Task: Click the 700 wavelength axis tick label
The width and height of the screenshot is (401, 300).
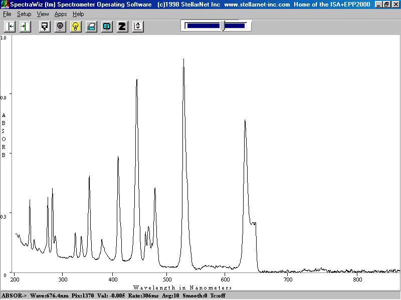Action: pos(288,279)
